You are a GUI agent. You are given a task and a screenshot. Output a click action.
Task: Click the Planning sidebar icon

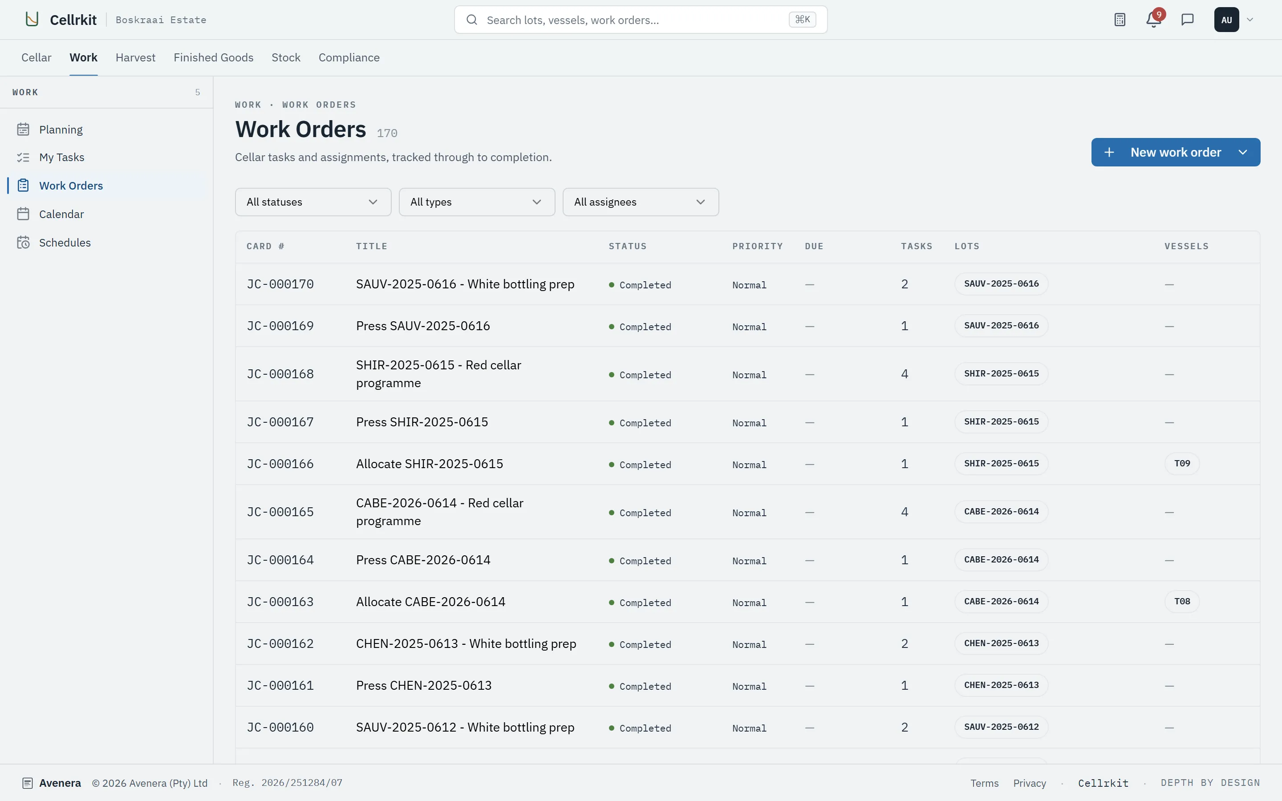pos(23,129)
